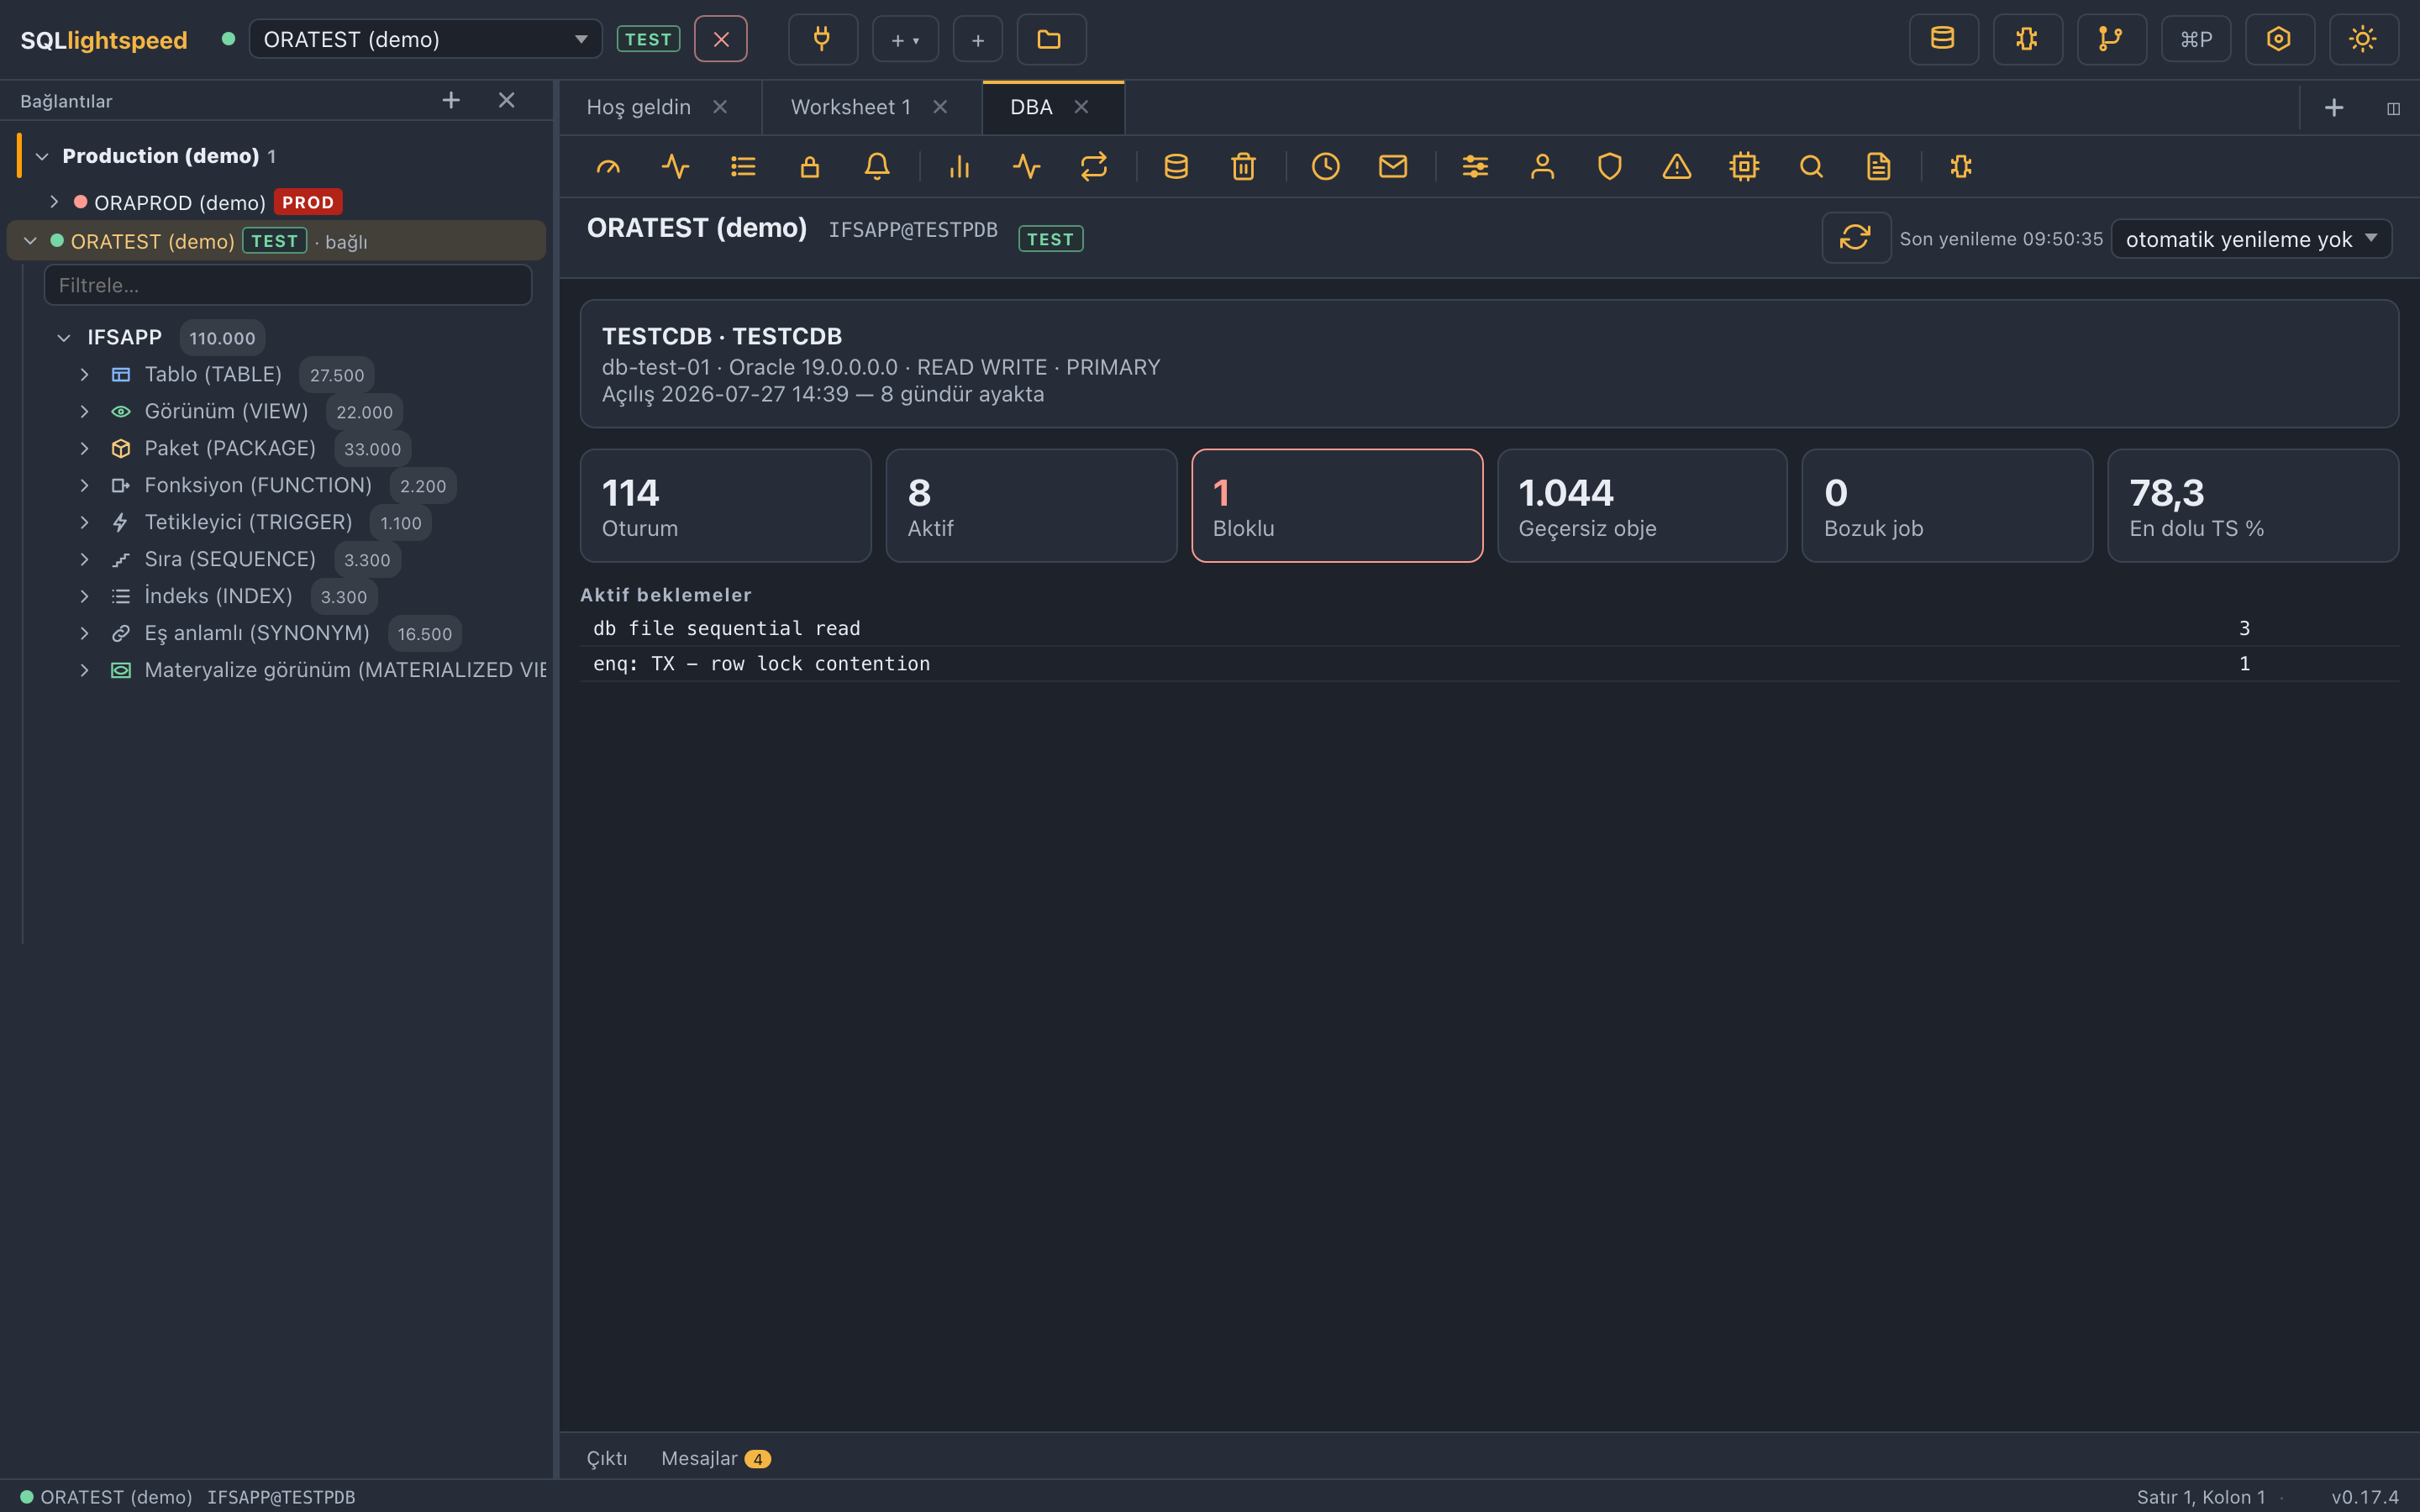Collapse the IFSAPP schema node
Image resolution: width=2420 pixels, height=1512 pixels.
point(64,338)
